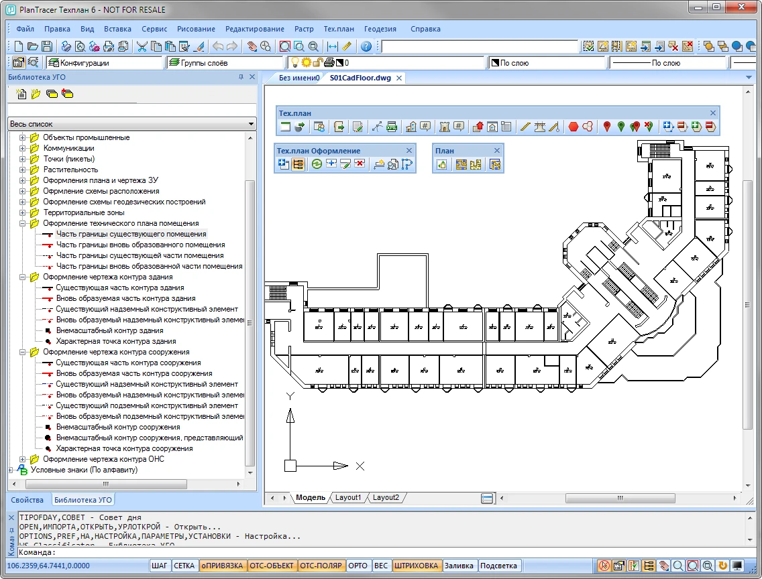
Task: Switch to the Layout1 tab
Action: (x=347, y=498)
